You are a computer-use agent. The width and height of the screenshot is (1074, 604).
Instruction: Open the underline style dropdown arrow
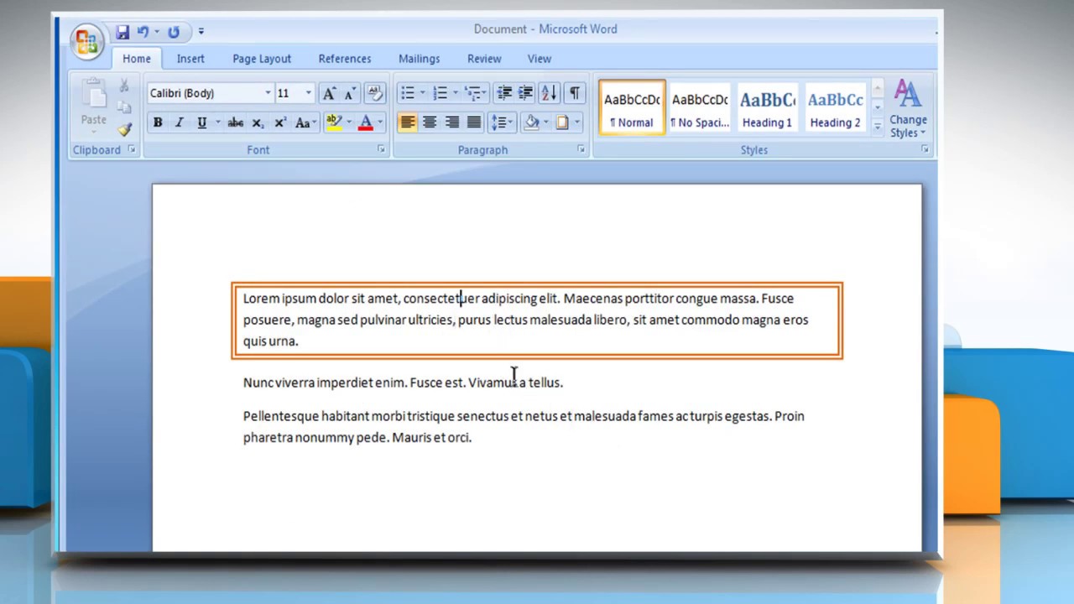point(217,122)
